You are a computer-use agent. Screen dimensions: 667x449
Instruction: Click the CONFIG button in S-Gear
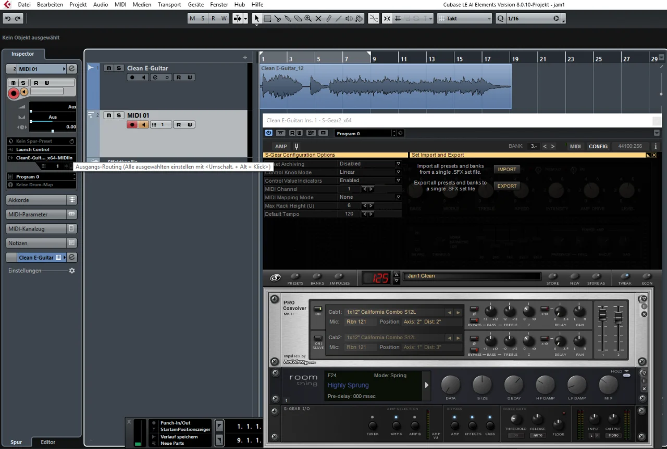(x=598, y=147)
